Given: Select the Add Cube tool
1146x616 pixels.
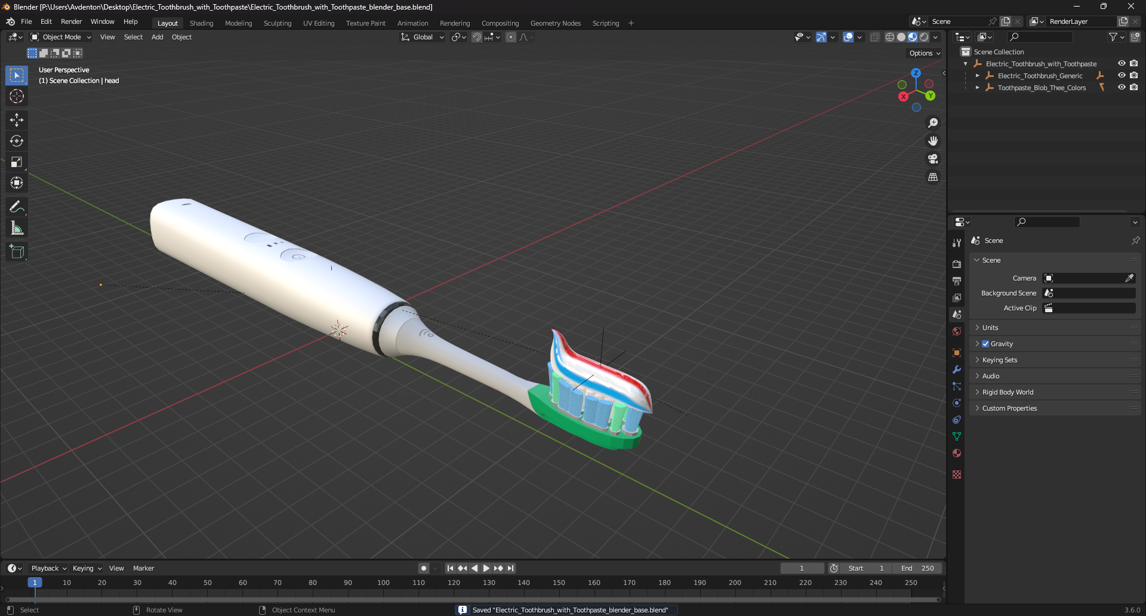Looking at the screenshot, I should (x=17, y=252).
